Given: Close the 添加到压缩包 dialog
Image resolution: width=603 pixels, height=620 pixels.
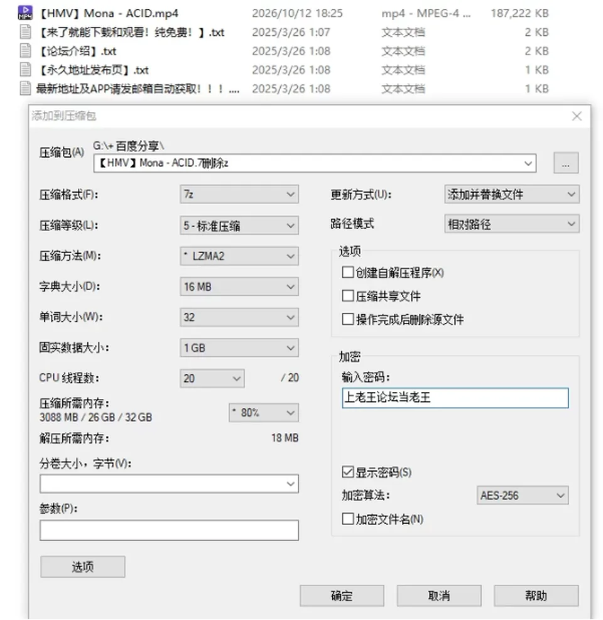Looking at the screenshot, I should pyautogui.click(x=577, y=116).
